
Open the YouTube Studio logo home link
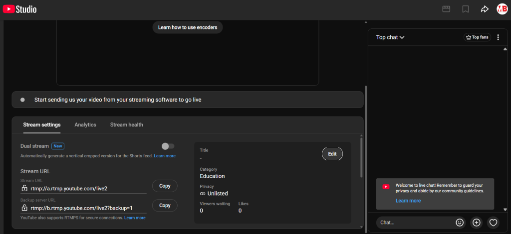(19, 9)
